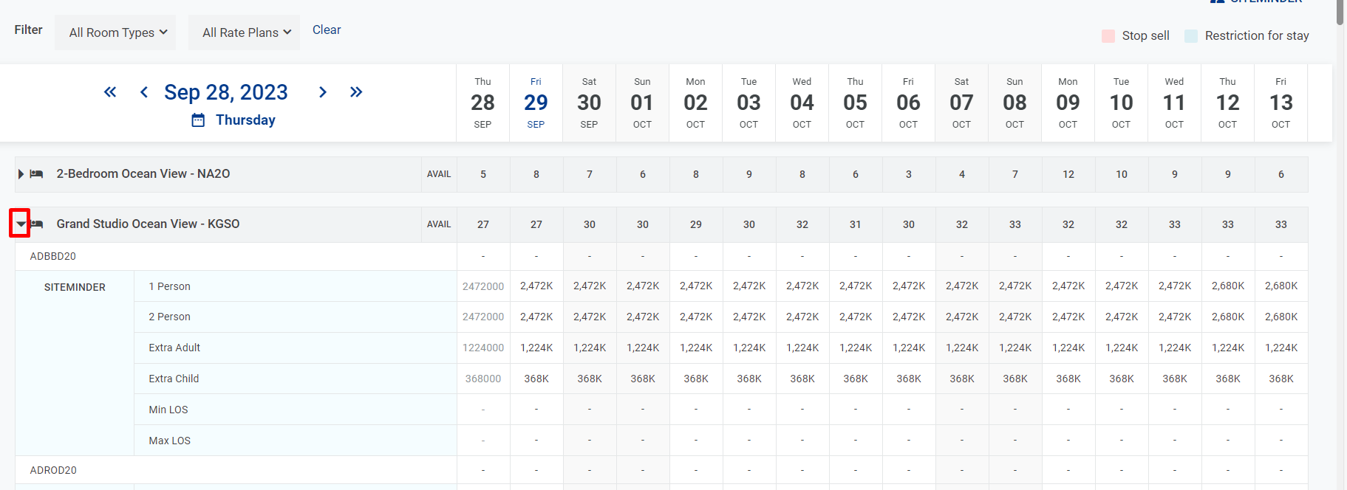Edit the 1 Person rate for Sep 28
1347x490 pixels.
pyautogui.click(x=483, y=286)
